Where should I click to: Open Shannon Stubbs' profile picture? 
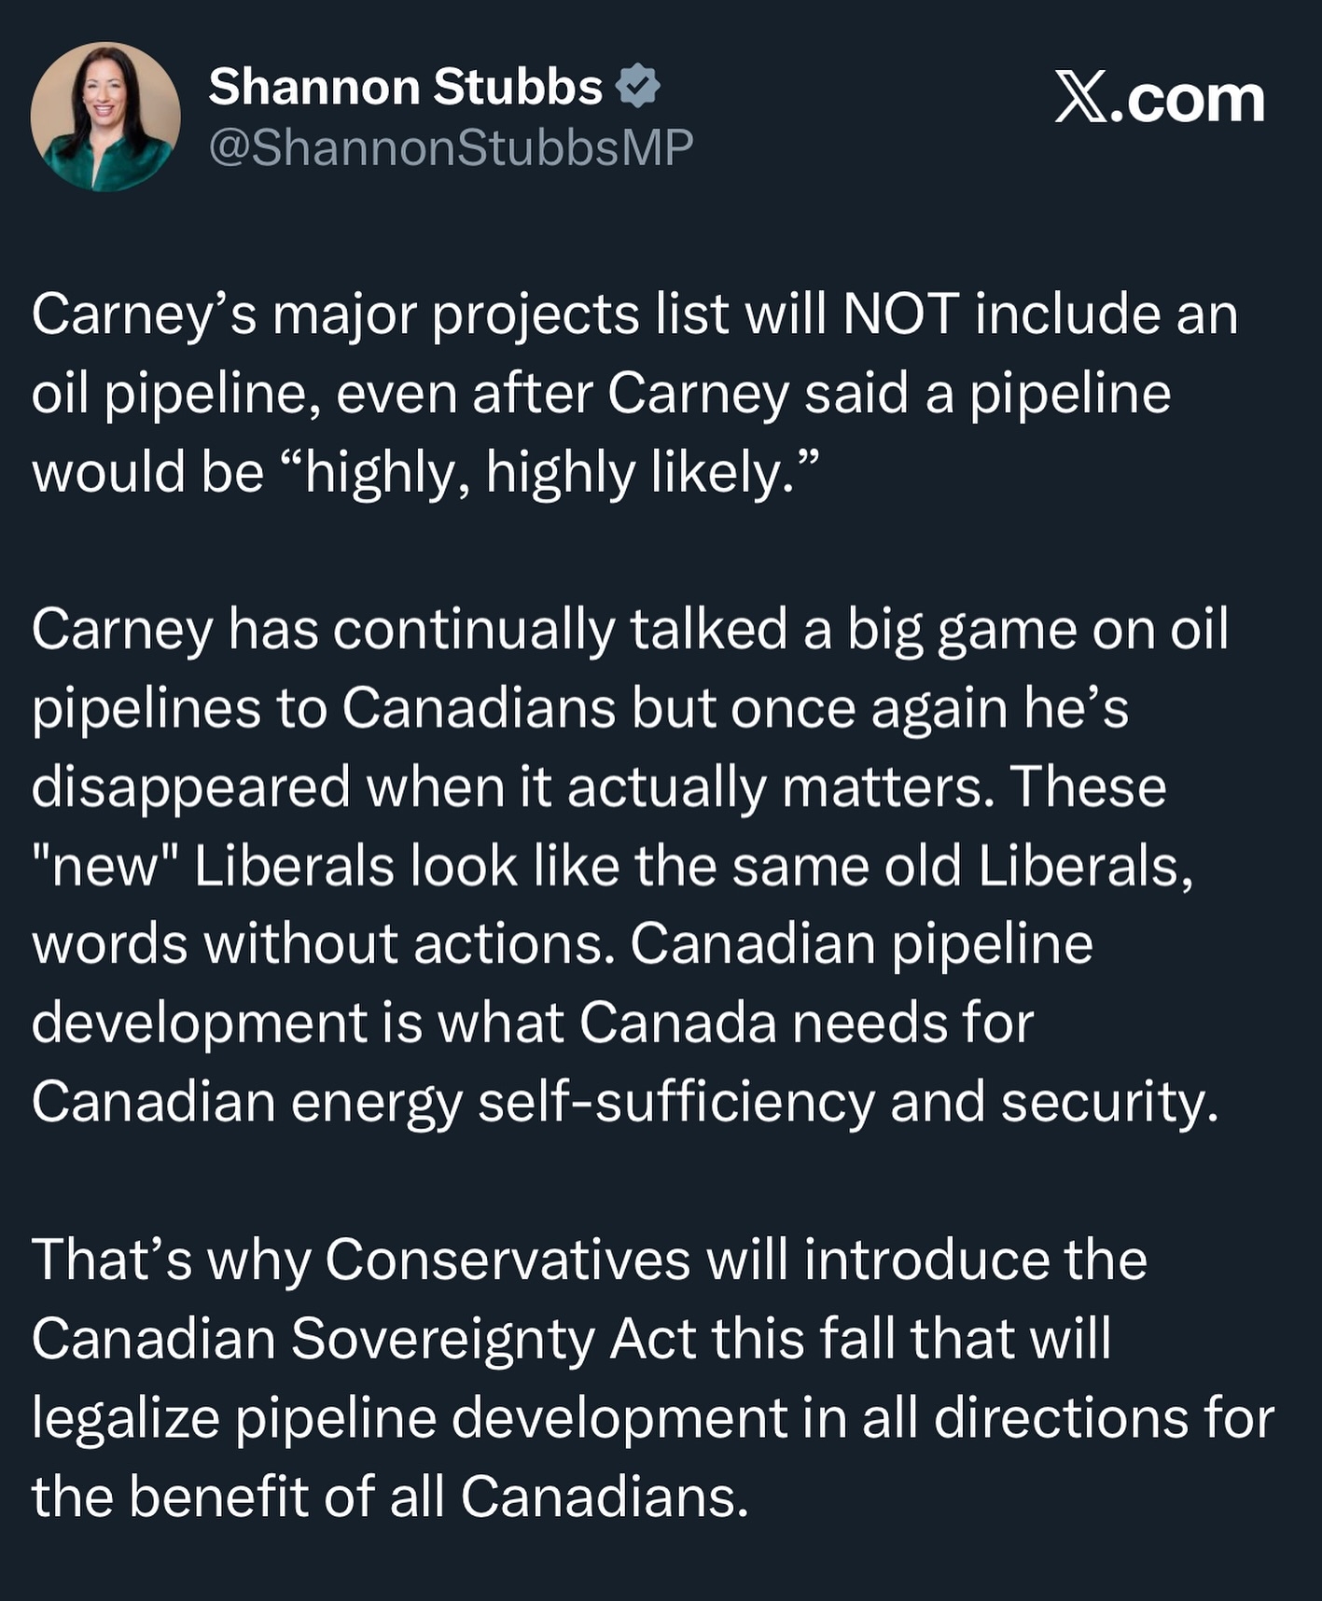point(105,117)
